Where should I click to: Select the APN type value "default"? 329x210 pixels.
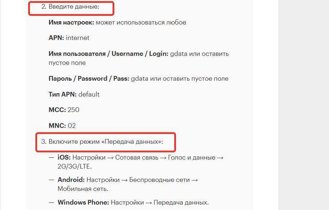(89, 94)
